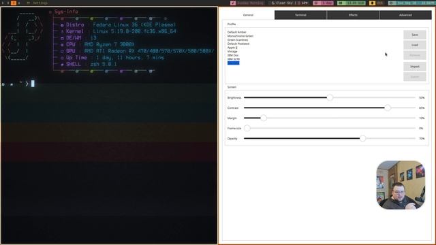Viewport: 436px width, 245px height.
Task: Click the GPU Radeon RX line
Action: (138, 51)
